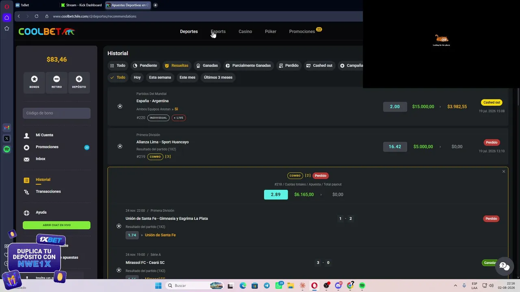Click the Cashed out status badge

click(x=492, y=103)
